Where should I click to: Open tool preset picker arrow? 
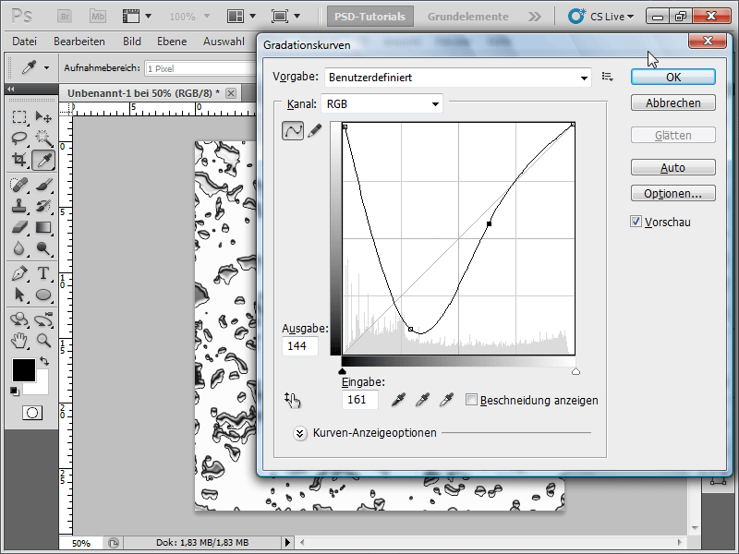pos(46,67)
